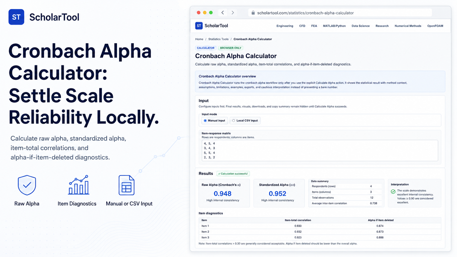Image resolution: width=457 pixels, height=257 pixels.
Task: Click the Alpha if item deleted column header
Action: (x=381, y=220)
